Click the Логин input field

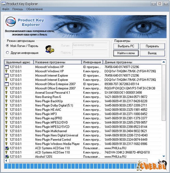tap(90, 46)
